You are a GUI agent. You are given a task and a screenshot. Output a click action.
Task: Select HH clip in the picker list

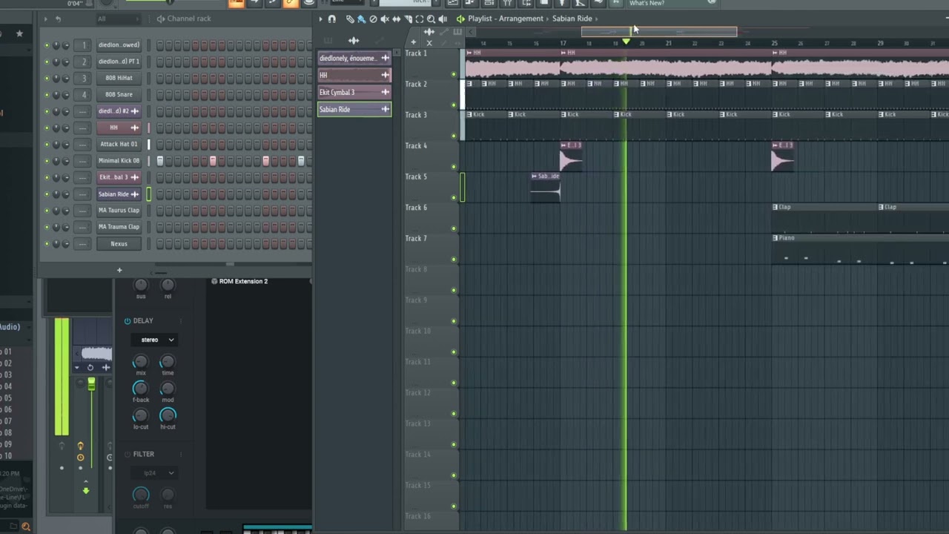tap(354, 75)
